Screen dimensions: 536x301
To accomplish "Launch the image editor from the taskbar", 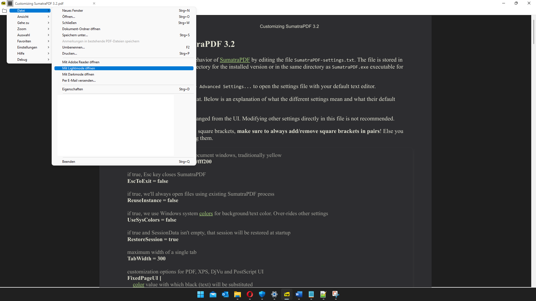I will tap(323, 295).
